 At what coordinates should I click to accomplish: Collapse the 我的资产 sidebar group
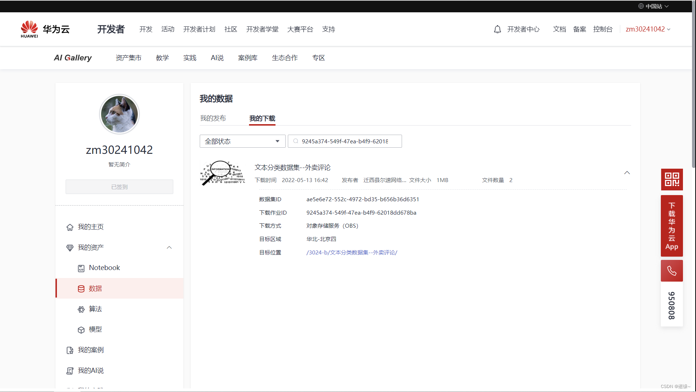[169, 248]
